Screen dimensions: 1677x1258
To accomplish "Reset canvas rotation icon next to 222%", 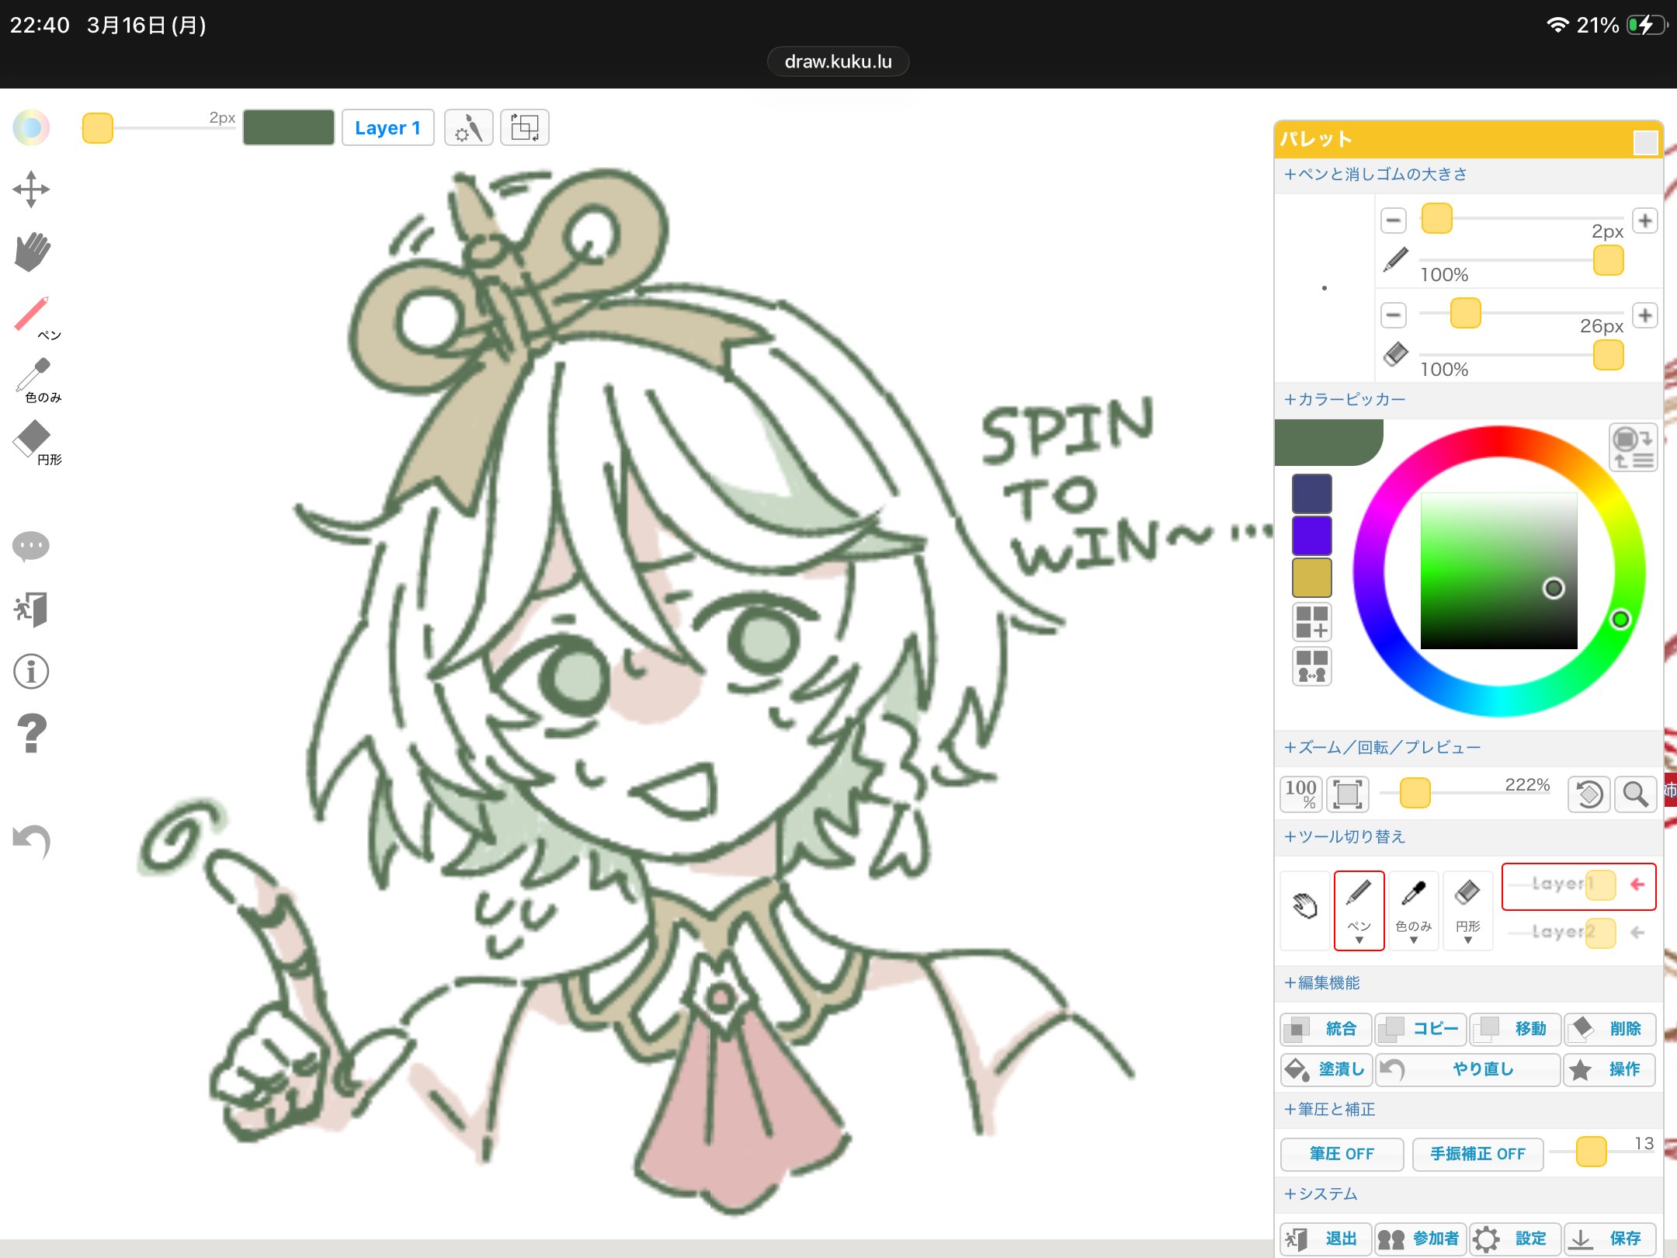I will pyautogui.click(x=1588, y=794).
